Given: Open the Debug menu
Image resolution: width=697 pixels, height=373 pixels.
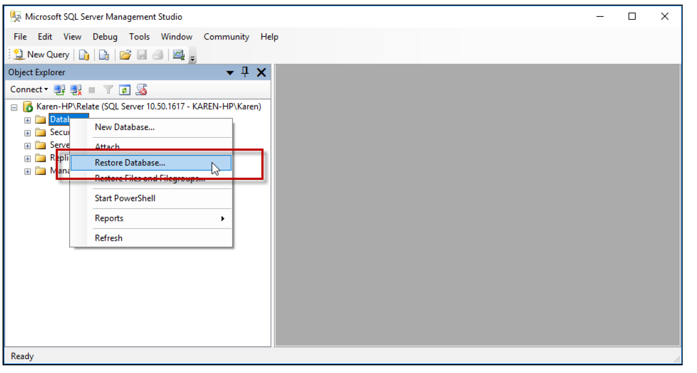Looking at the screenshot, I should (105, 37).
